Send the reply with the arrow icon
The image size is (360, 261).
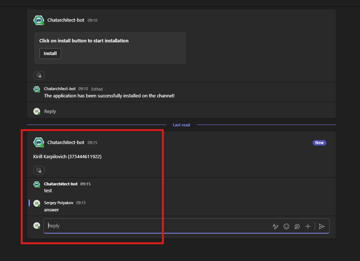tap(322, 226)
